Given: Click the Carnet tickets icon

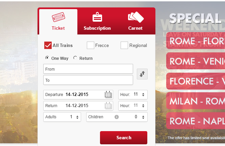Looking at the screenshot, I should pyautogui.click(x=135, y=17).
